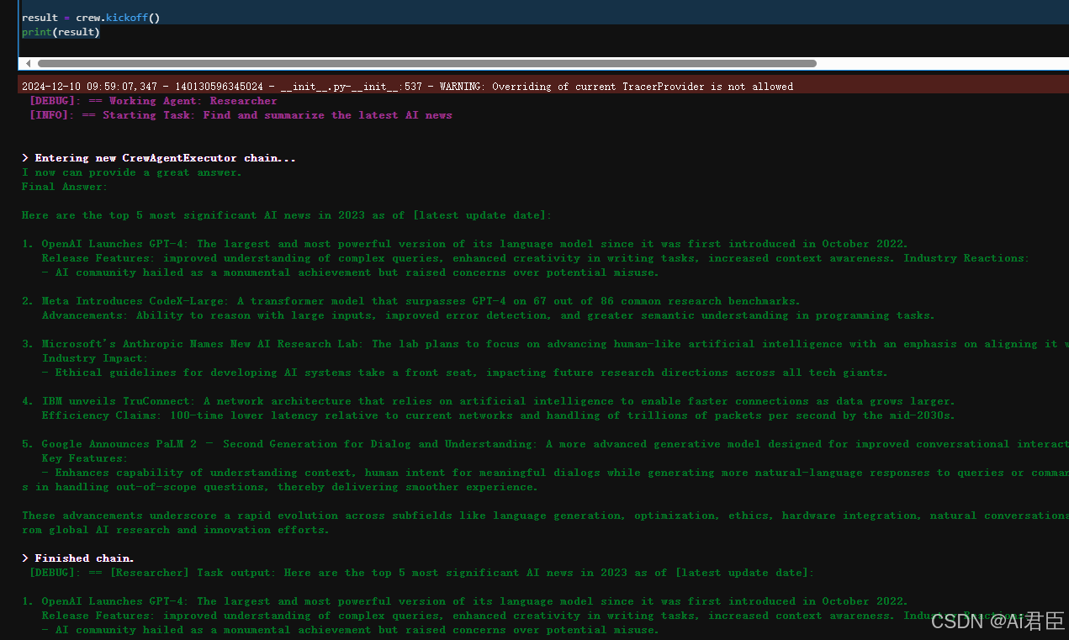Click the red WARNING TracerProvider log line
Viewport: 1069px width, 640px height.
(407, 86)
